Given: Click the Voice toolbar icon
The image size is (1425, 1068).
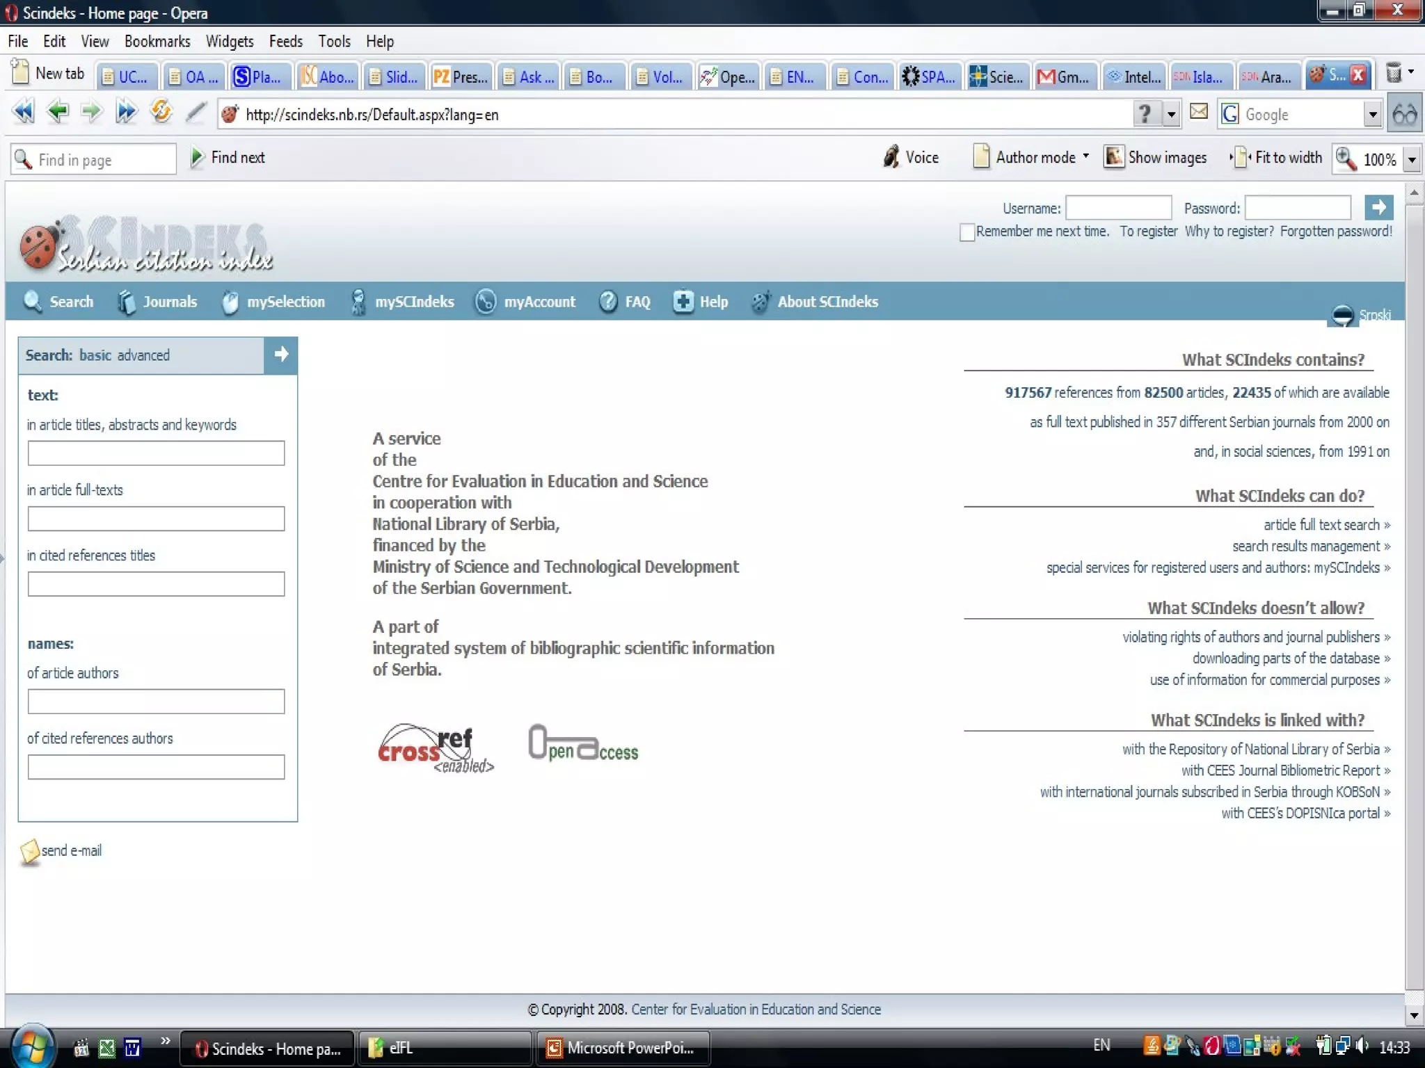Looking at the screenshot, I should click(x=891, y=157).
